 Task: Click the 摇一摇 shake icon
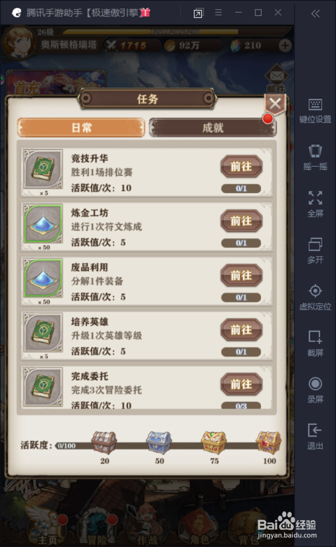pyautogui.click(x=315, y=151)
